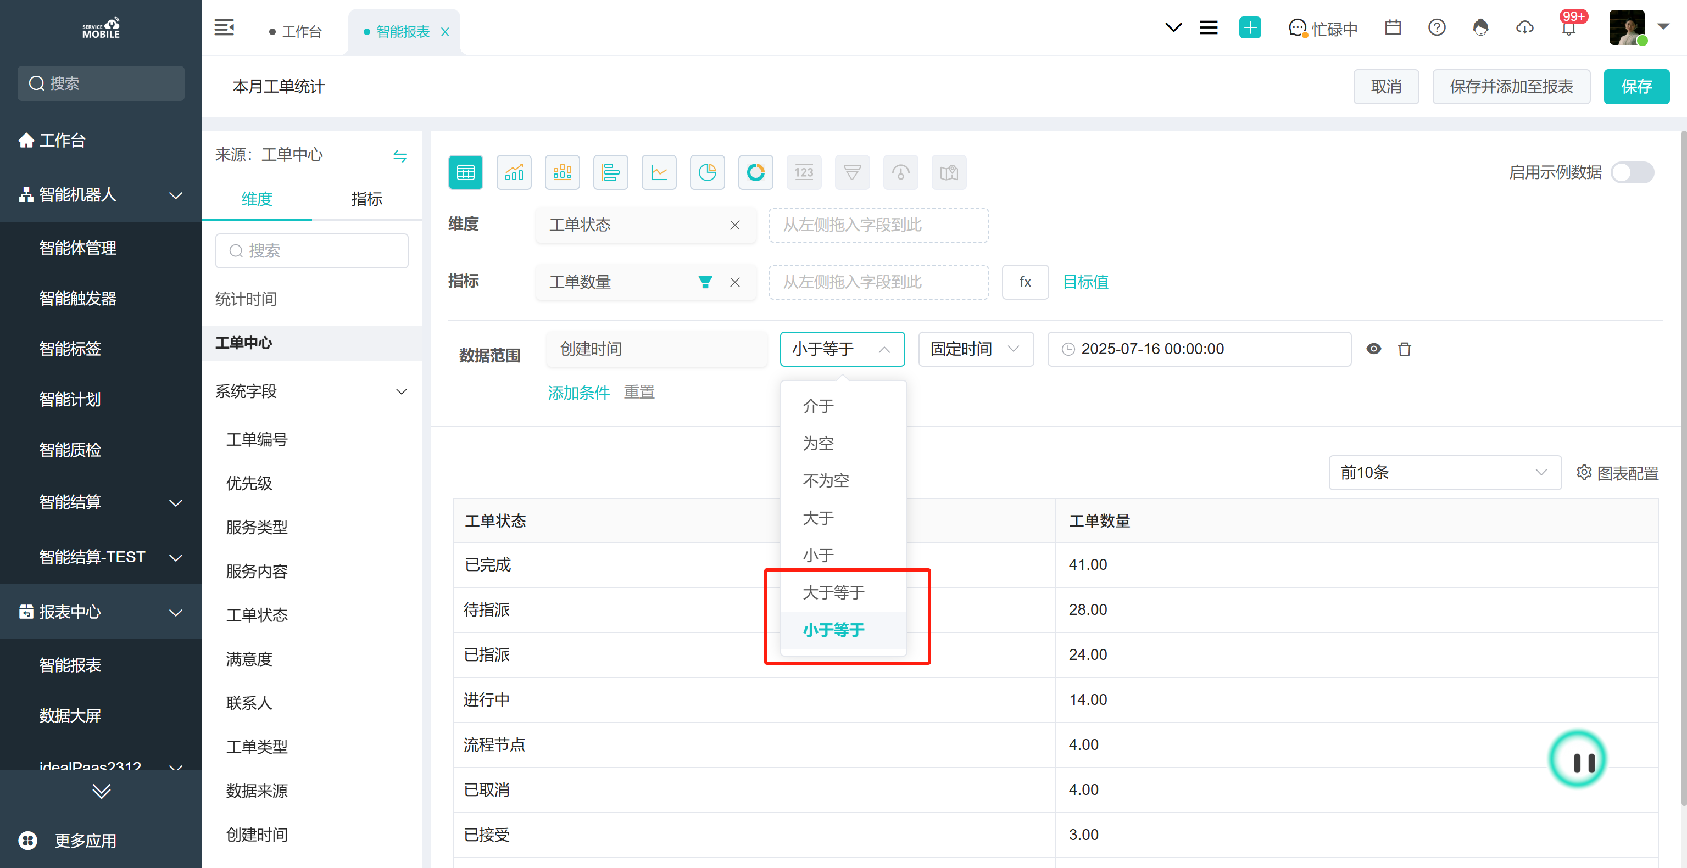This screenshot has width=1687, height=868.
Task: Select the map chart icon
Action: tap(949, 172)
